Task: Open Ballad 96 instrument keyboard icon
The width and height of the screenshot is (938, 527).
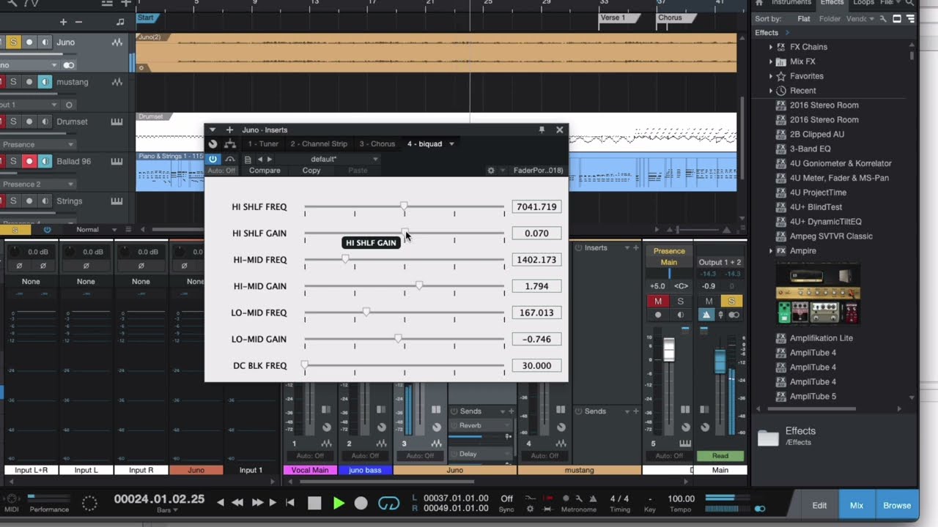Action: pyautogui.click(x=117, y=161)
